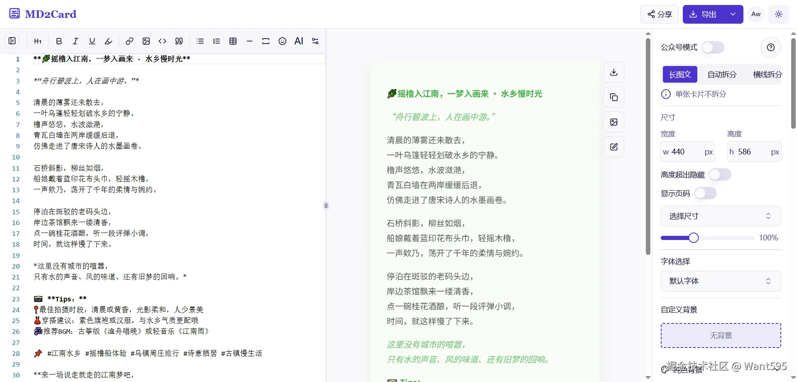This screenshot has height=382, width=797.
Task: Select the 长图文 tab
Action: pyautogui.click(x=680, y=74)
